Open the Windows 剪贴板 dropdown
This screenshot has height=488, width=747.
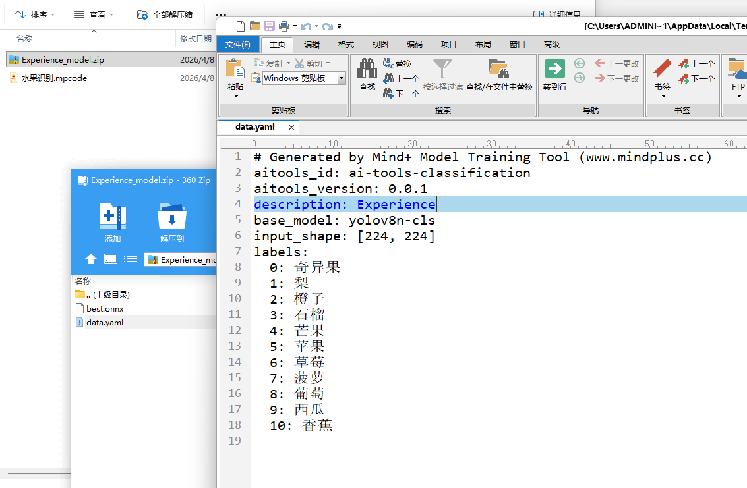click(x=341, y=78)
